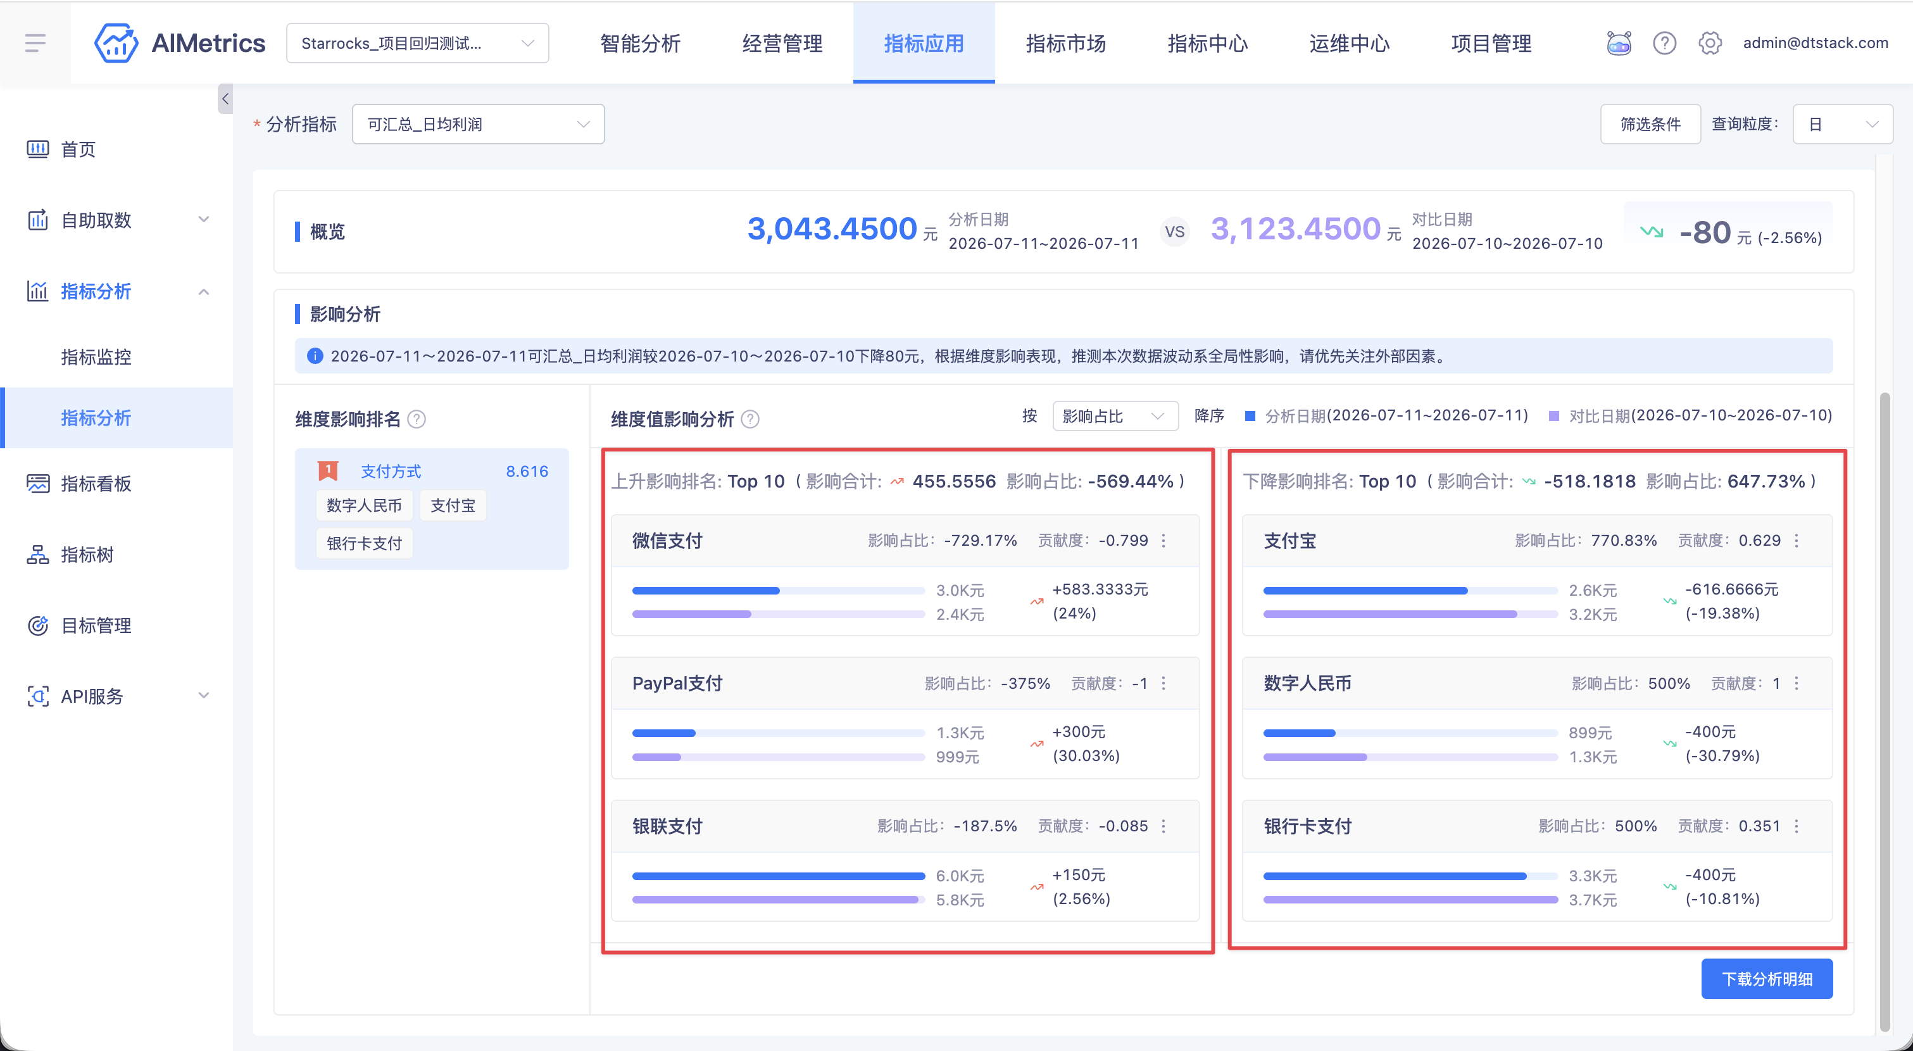
Task: Open the more options menu for 微信支付
Action: pyautogui.click(x=1163, y=541)
